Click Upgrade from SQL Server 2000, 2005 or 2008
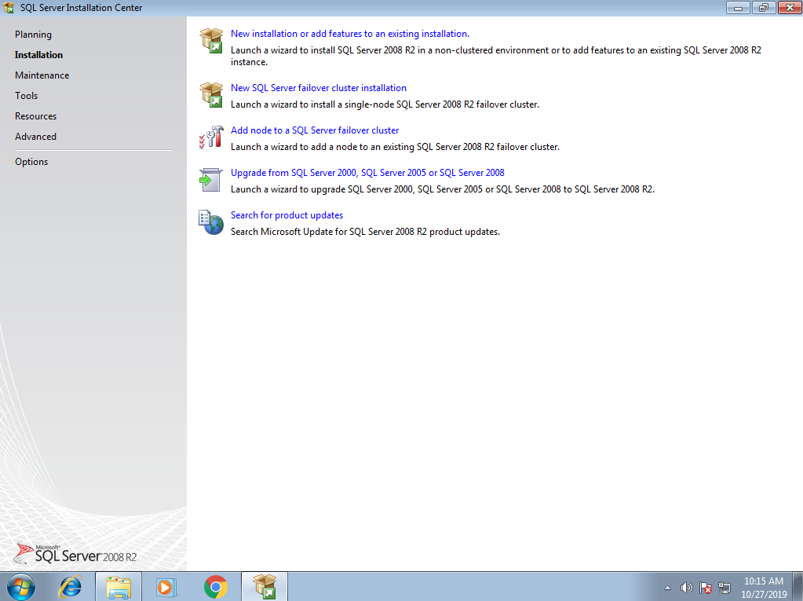Viewport: 803px width, 601px height. pos(367,173)
